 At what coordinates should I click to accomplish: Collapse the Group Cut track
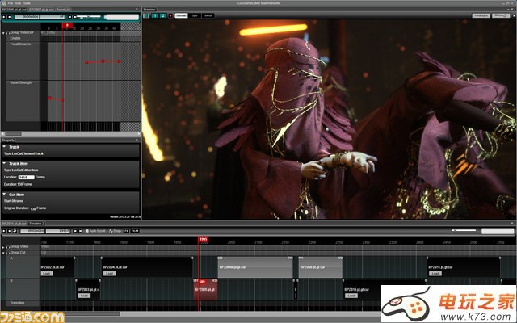click(5, 252)
